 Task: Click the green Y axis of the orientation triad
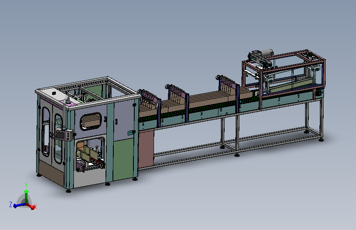pyautogui.click(x=26, y=196)
